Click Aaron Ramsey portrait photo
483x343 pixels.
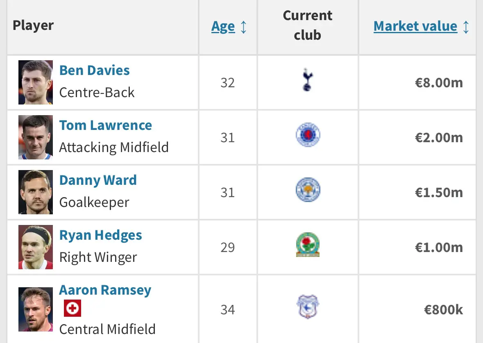35,309
